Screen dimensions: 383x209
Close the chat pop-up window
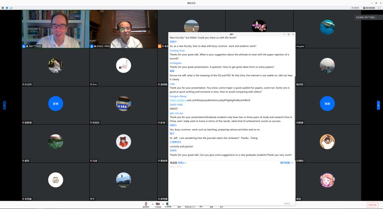293,34
